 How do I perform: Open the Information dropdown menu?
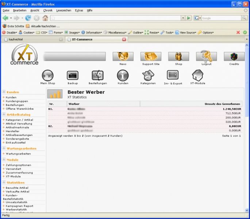pos(92,32)
